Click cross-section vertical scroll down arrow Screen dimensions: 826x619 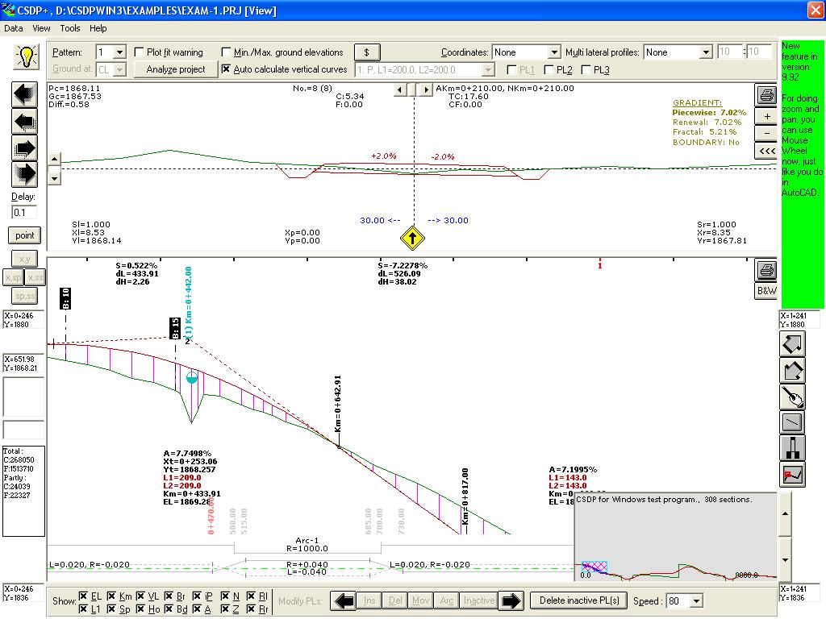click(x=55, y=178)
